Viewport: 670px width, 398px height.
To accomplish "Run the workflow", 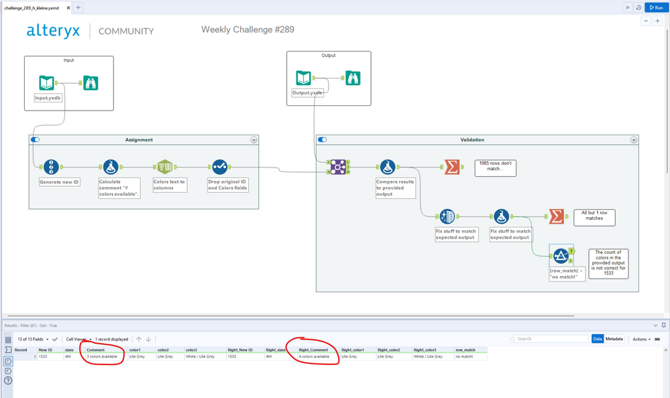I will click(x=657, y=7).
